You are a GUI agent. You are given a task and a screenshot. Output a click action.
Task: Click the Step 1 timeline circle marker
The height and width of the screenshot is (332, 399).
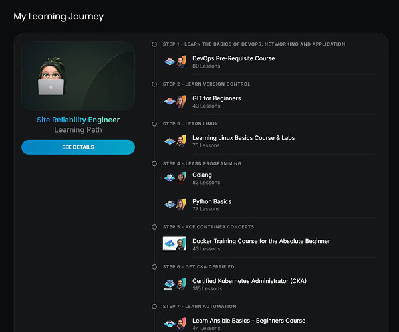(154, 44)
